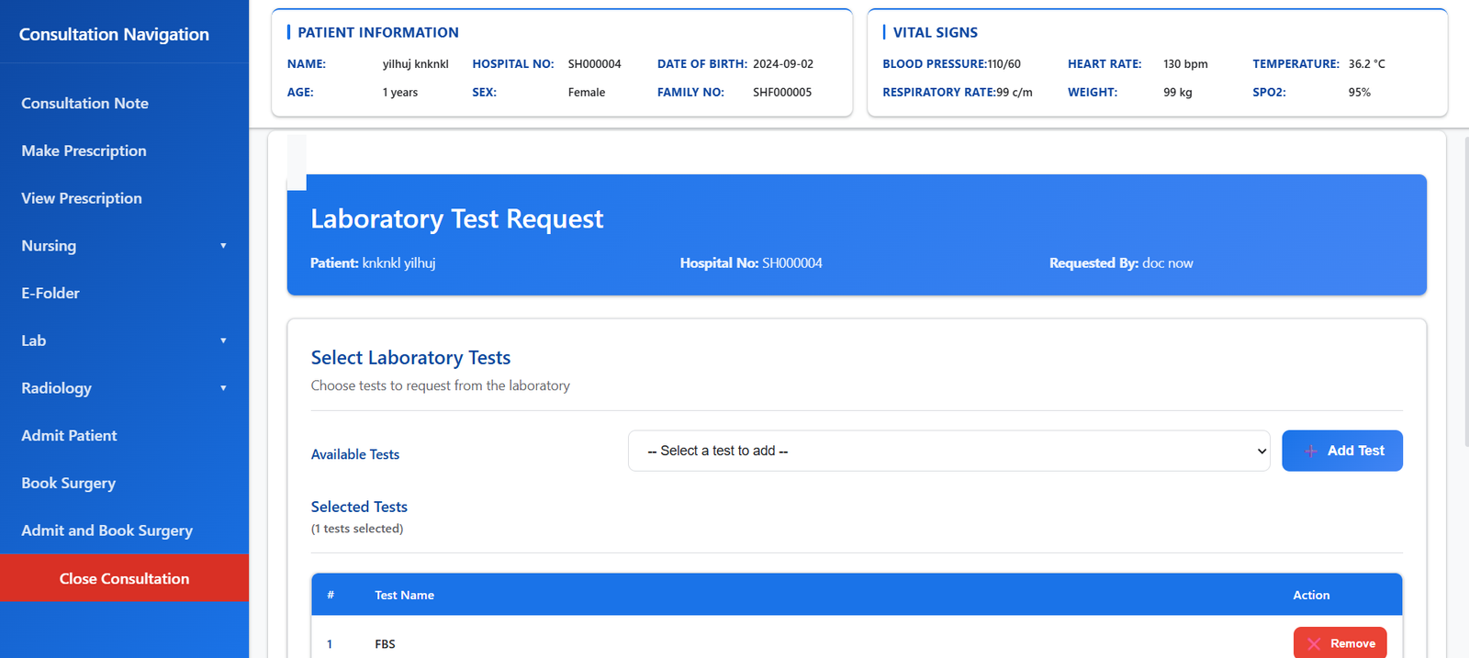Open the patient's E-Folder
1469x658 pixels.
[x=50, y=293]
